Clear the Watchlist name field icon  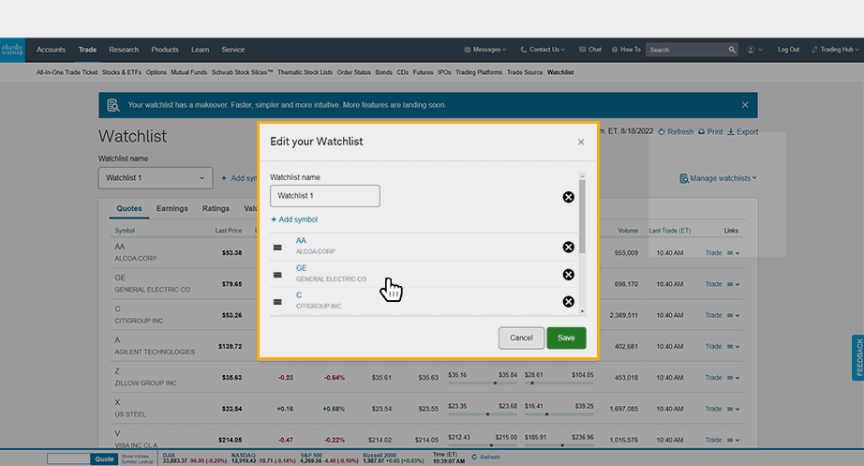(x=568, y=197)
